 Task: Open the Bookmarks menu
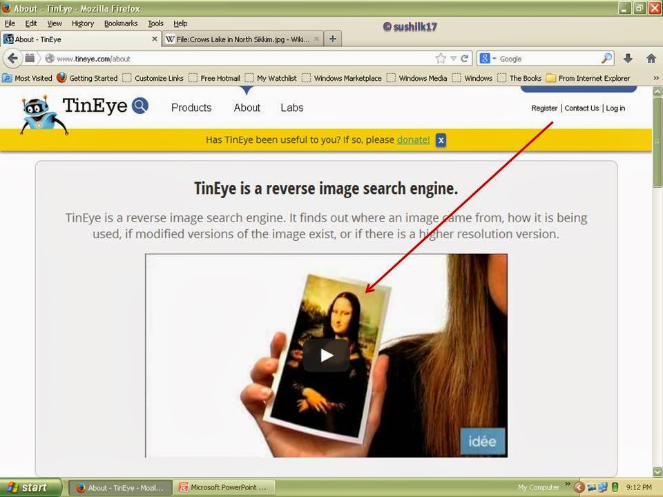click(x=121, y=23)
